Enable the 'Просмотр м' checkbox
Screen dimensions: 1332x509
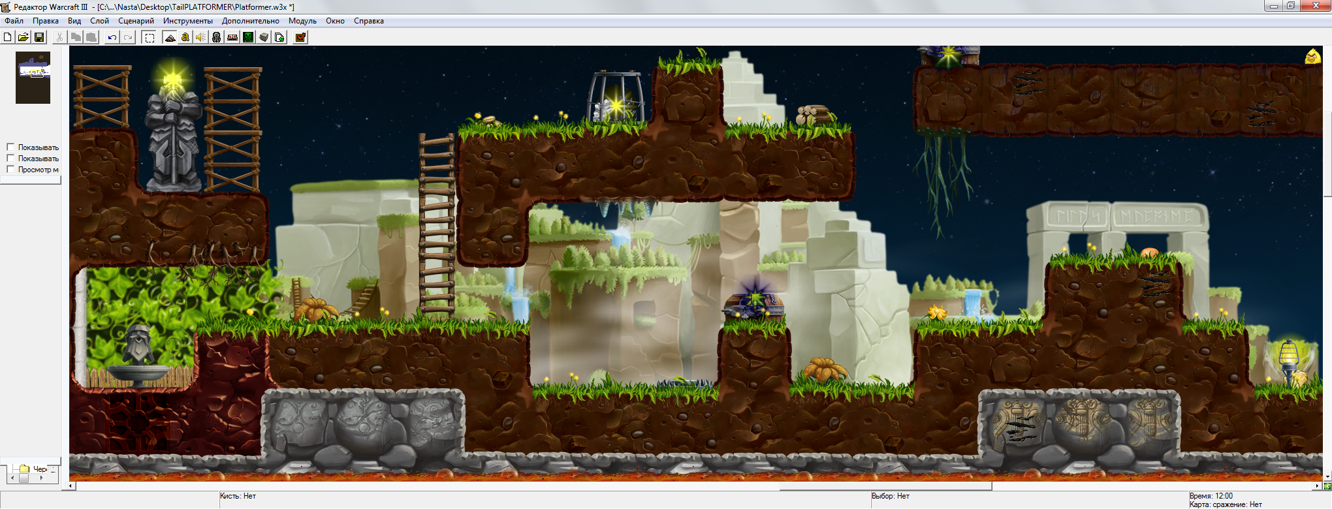click(x=10, y=169)
